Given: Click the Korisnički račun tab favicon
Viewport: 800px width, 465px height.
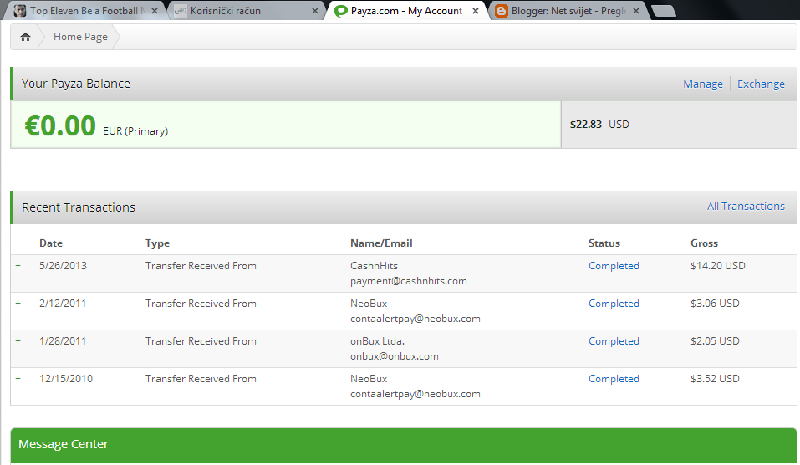Looking at the screenshot, I should 181,11.
